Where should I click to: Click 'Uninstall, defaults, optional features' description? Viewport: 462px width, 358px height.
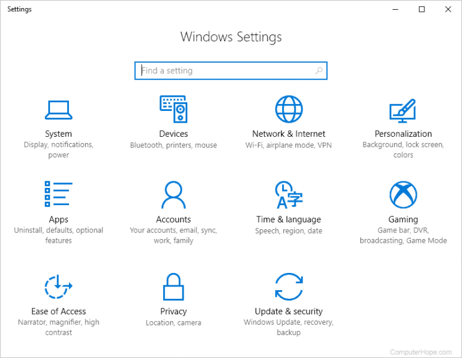59,235
